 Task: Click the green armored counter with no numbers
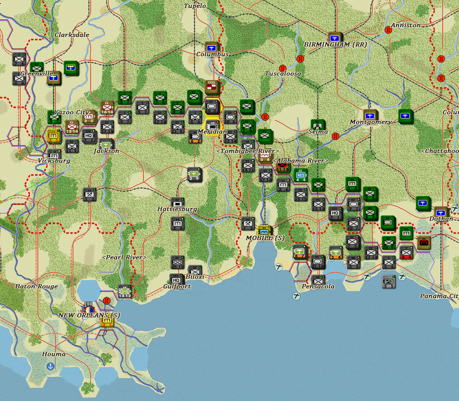(x=388, y=223)
